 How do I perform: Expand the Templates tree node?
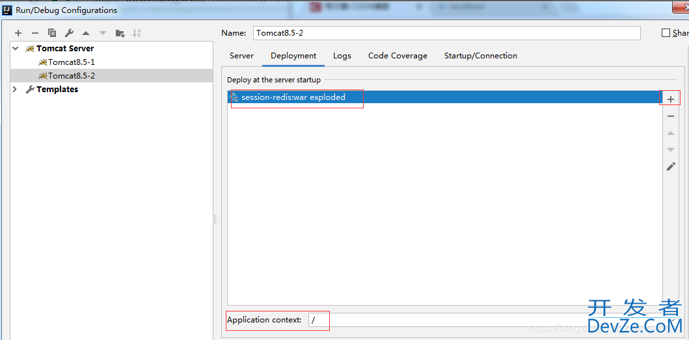pyautogui.click(x=16, y=90)
